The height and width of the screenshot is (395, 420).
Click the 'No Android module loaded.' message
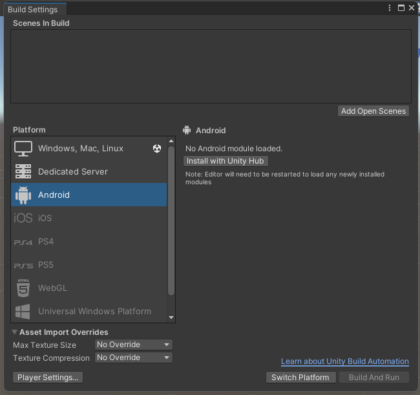tap(234, 149)
